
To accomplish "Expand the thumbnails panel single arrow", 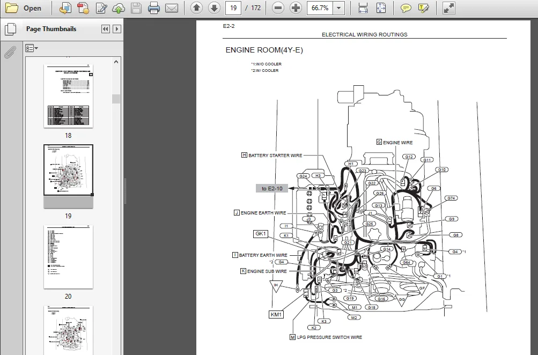I will point(117,29).
